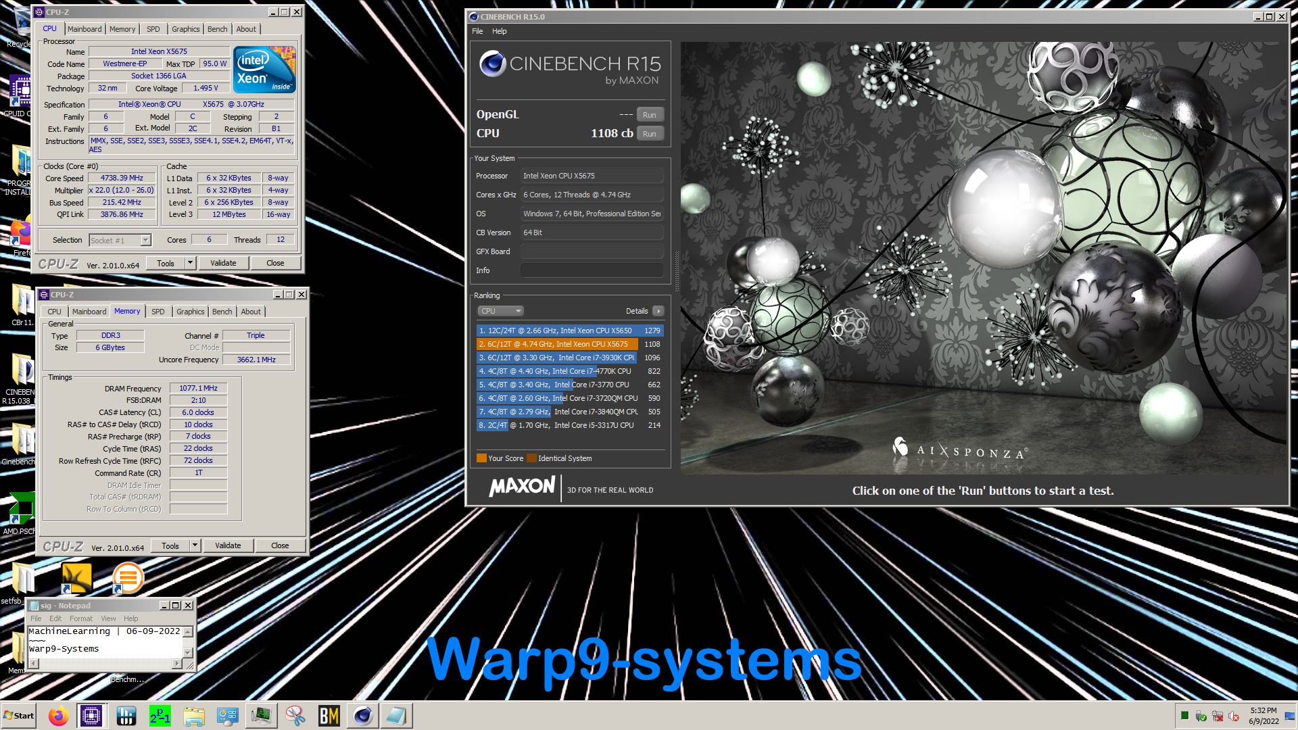
Task: Select ranking row Intel Xeon CPU X5650
Action: click(x=570, y=331)
